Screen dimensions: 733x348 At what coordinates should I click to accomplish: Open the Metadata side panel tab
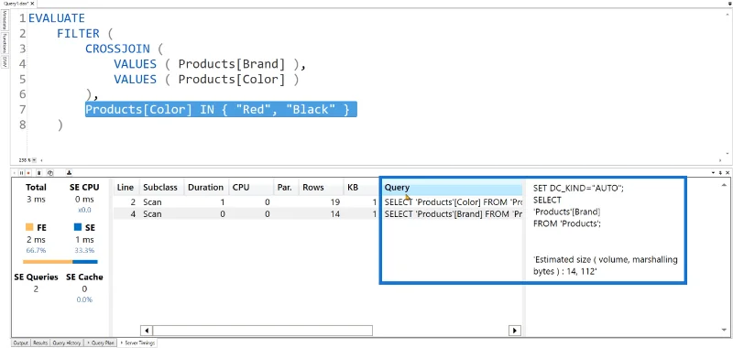click(x=5, y=20)
